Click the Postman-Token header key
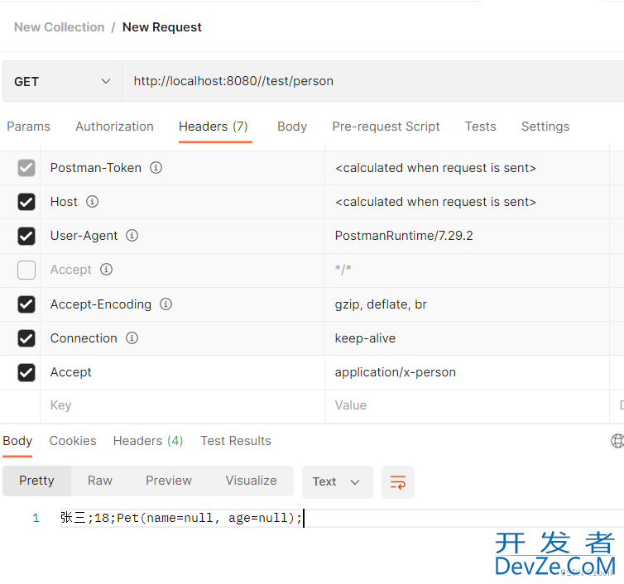The width and height of the screenshot is (624, 584). pos(95,168)
